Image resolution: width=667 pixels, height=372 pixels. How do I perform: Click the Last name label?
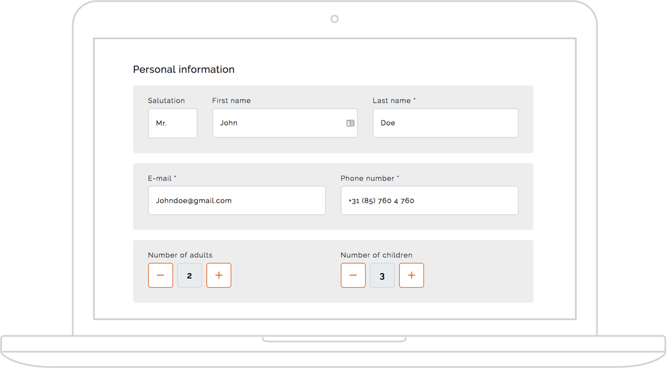[394, 100]
